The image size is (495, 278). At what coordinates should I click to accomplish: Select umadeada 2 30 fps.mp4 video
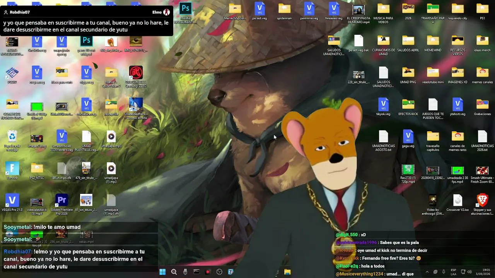pyautogui.click(x=457, y=175)
